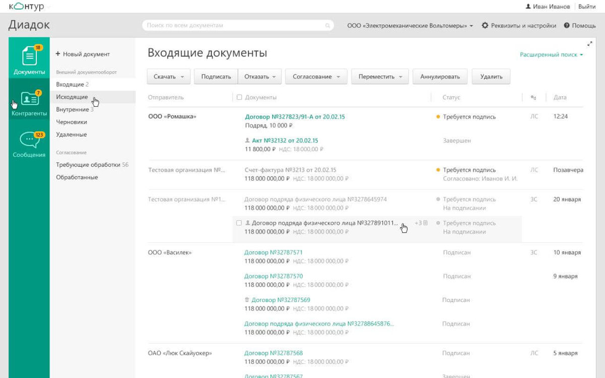The height and width of the screenshot is (378, 605).
Task: Click sender ООО «Василек»
Action: [x=170, y=253]
